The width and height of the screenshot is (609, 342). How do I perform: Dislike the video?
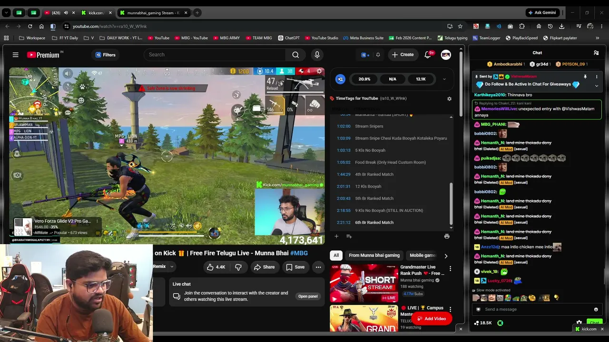tap(238, 267)
